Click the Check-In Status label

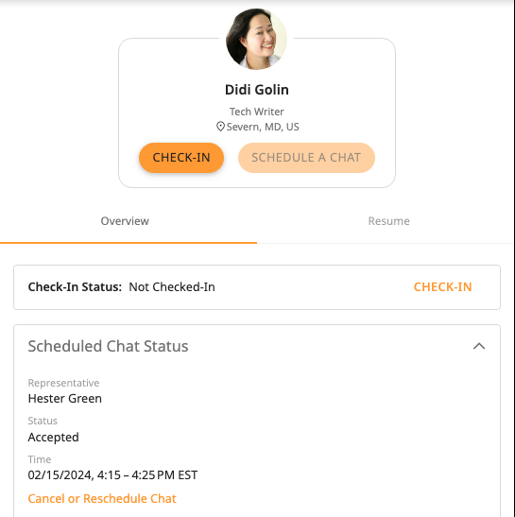(75, 287)
